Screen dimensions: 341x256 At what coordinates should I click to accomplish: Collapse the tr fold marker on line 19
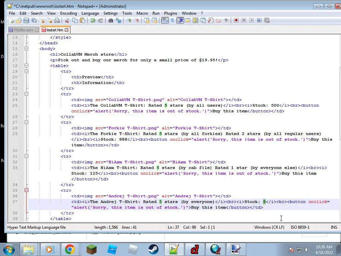(26, 71)
